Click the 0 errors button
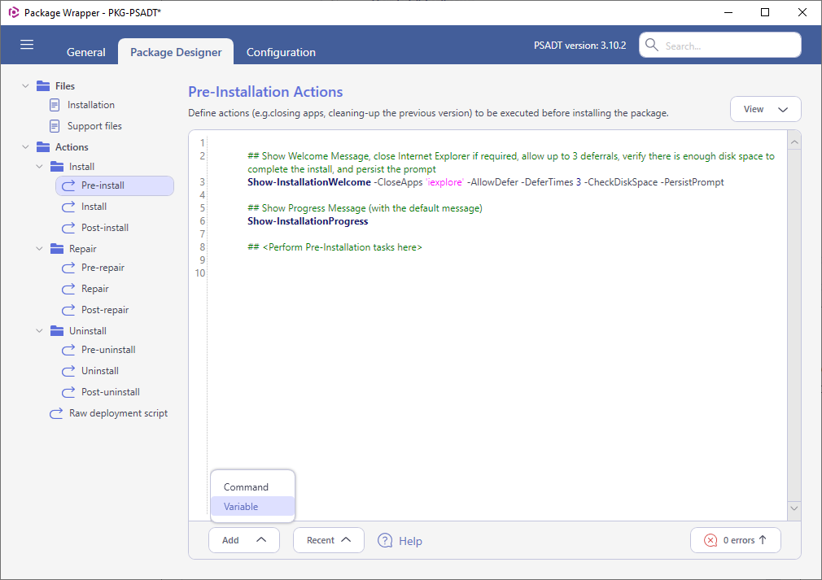The image size is (822, 580). click(x=736, y=540)
